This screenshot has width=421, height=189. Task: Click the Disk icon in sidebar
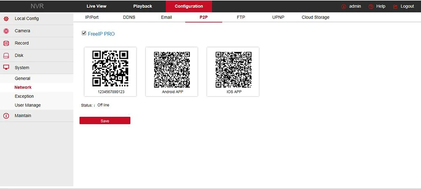coord(6,56)
